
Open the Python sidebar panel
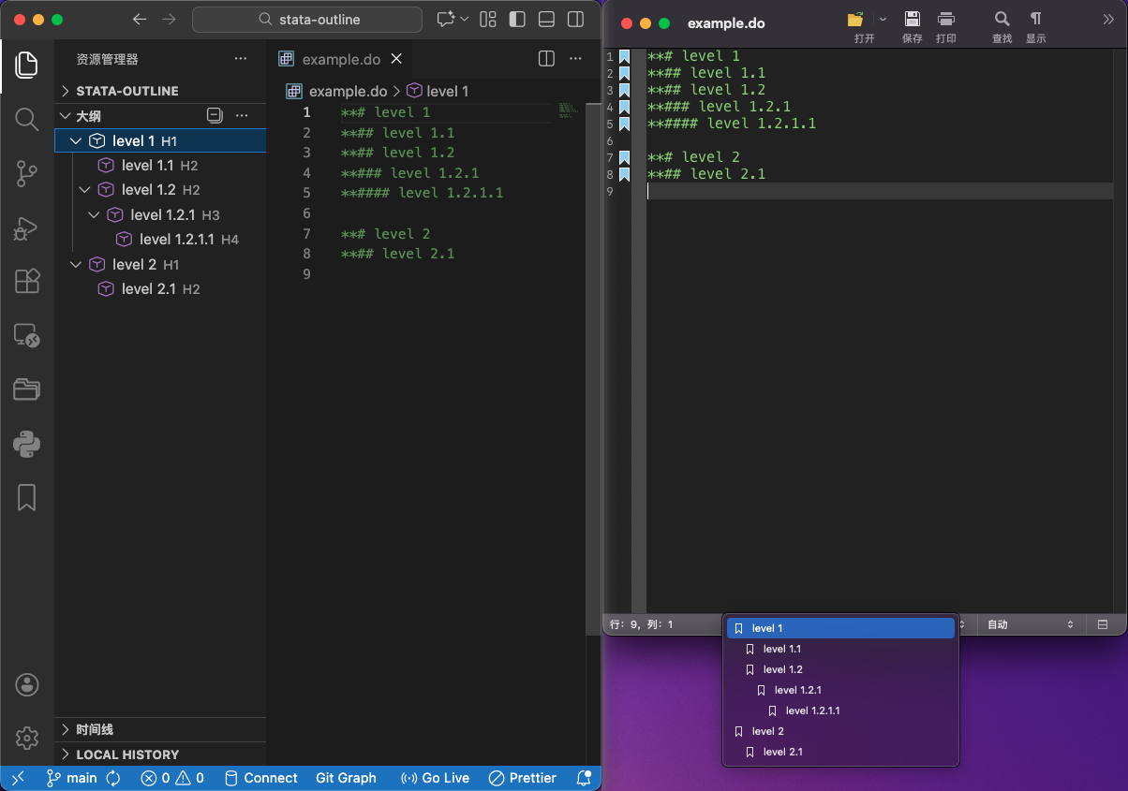[x=26, y=443]
